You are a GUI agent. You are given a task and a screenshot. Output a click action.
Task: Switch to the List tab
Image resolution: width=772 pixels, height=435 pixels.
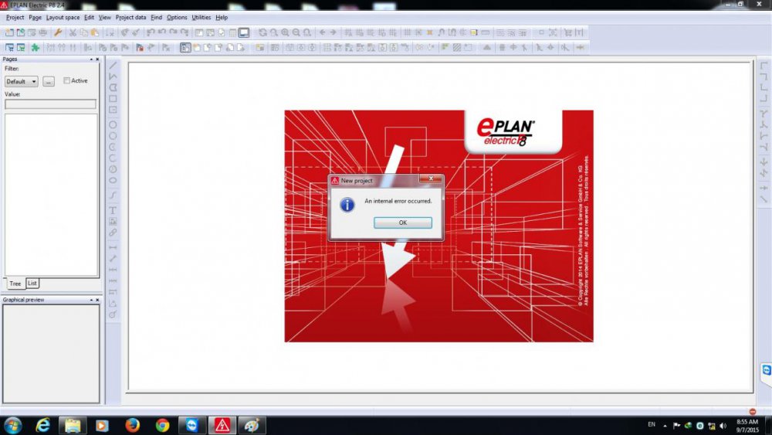(32, 284)
